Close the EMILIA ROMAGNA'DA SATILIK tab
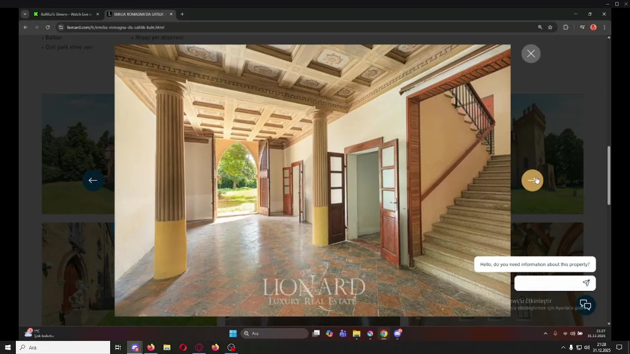Image resolution: width=630 pixels, height=354 pixels. pos(171,14)
